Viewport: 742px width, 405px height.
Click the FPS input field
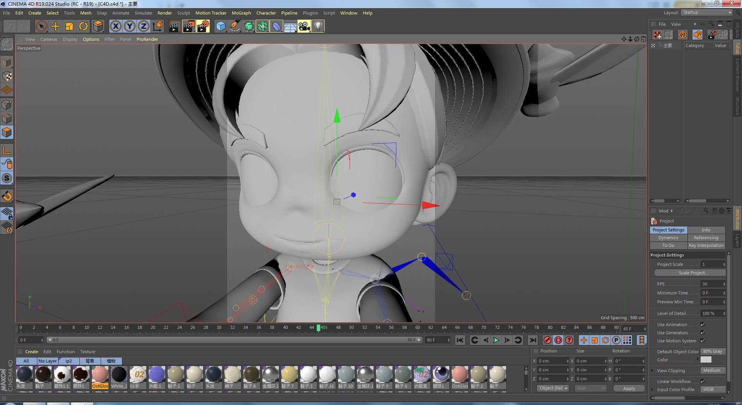point(713,284)
